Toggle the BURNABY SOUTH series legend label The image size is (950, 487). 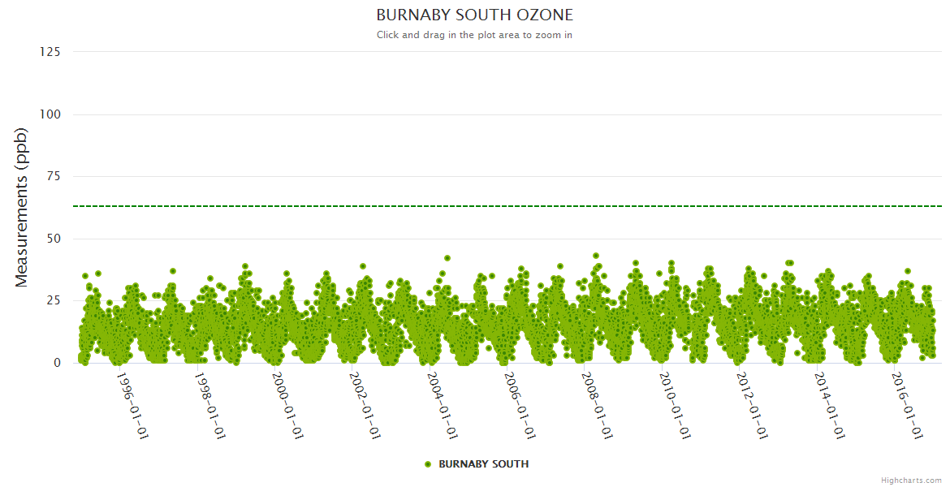click(x=483, y=464)
